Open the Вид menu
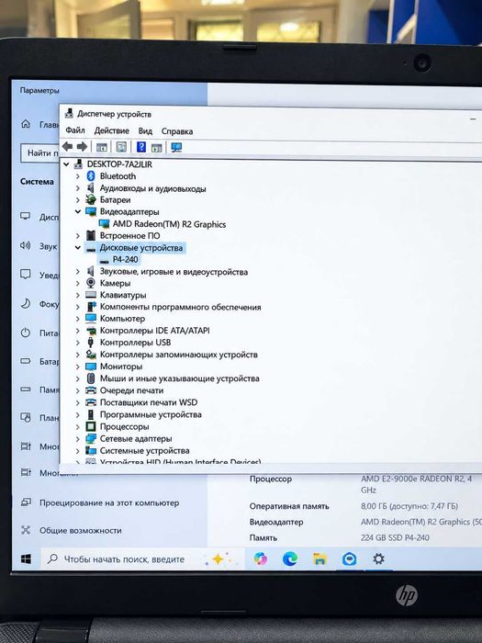 click(x=145, y=131)
